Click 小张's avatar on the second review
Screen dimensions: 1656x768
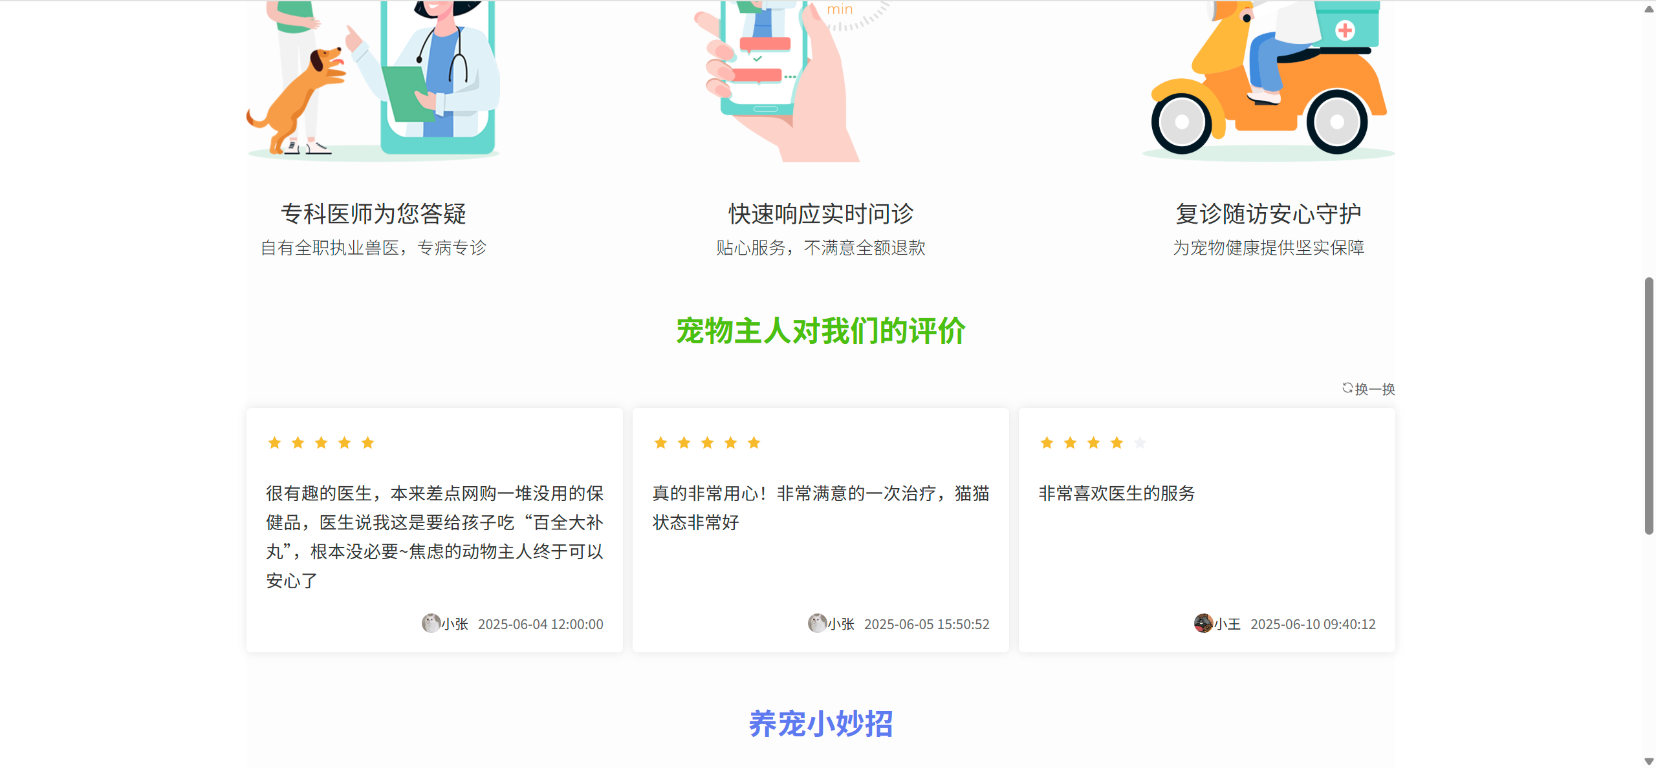pos(817,623)
